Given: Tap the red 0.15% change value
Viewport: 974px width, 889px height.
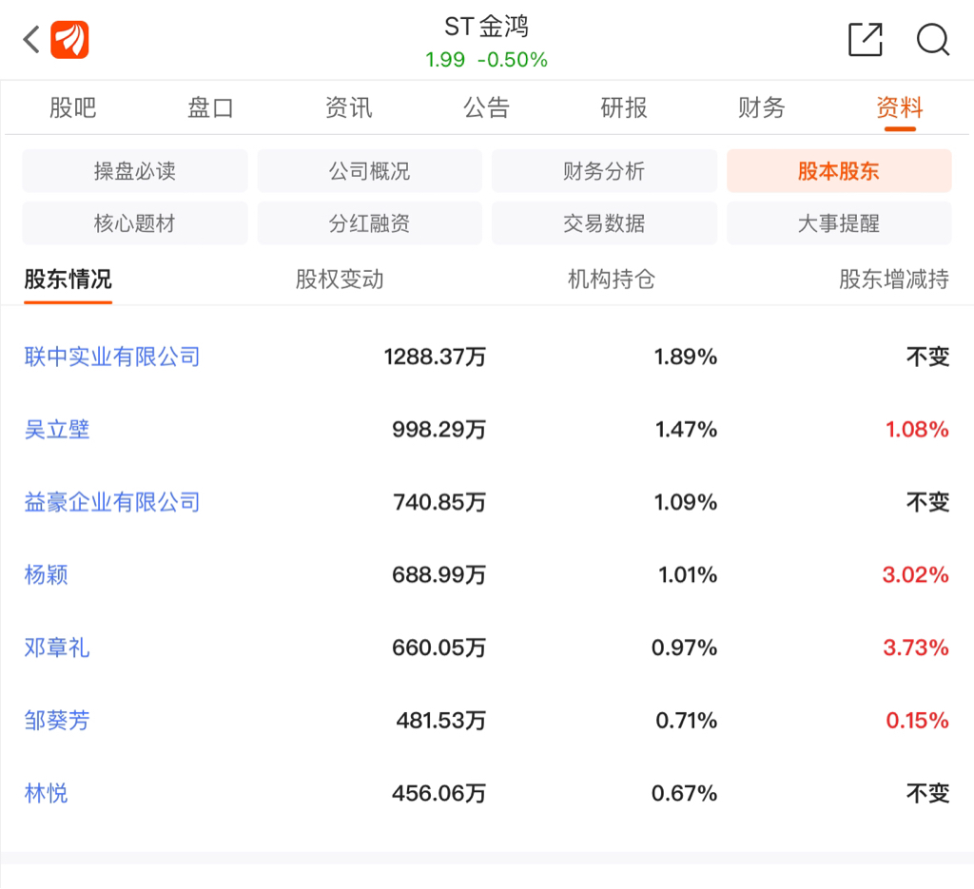Looking at the screenshot, I should pos(918,720).
